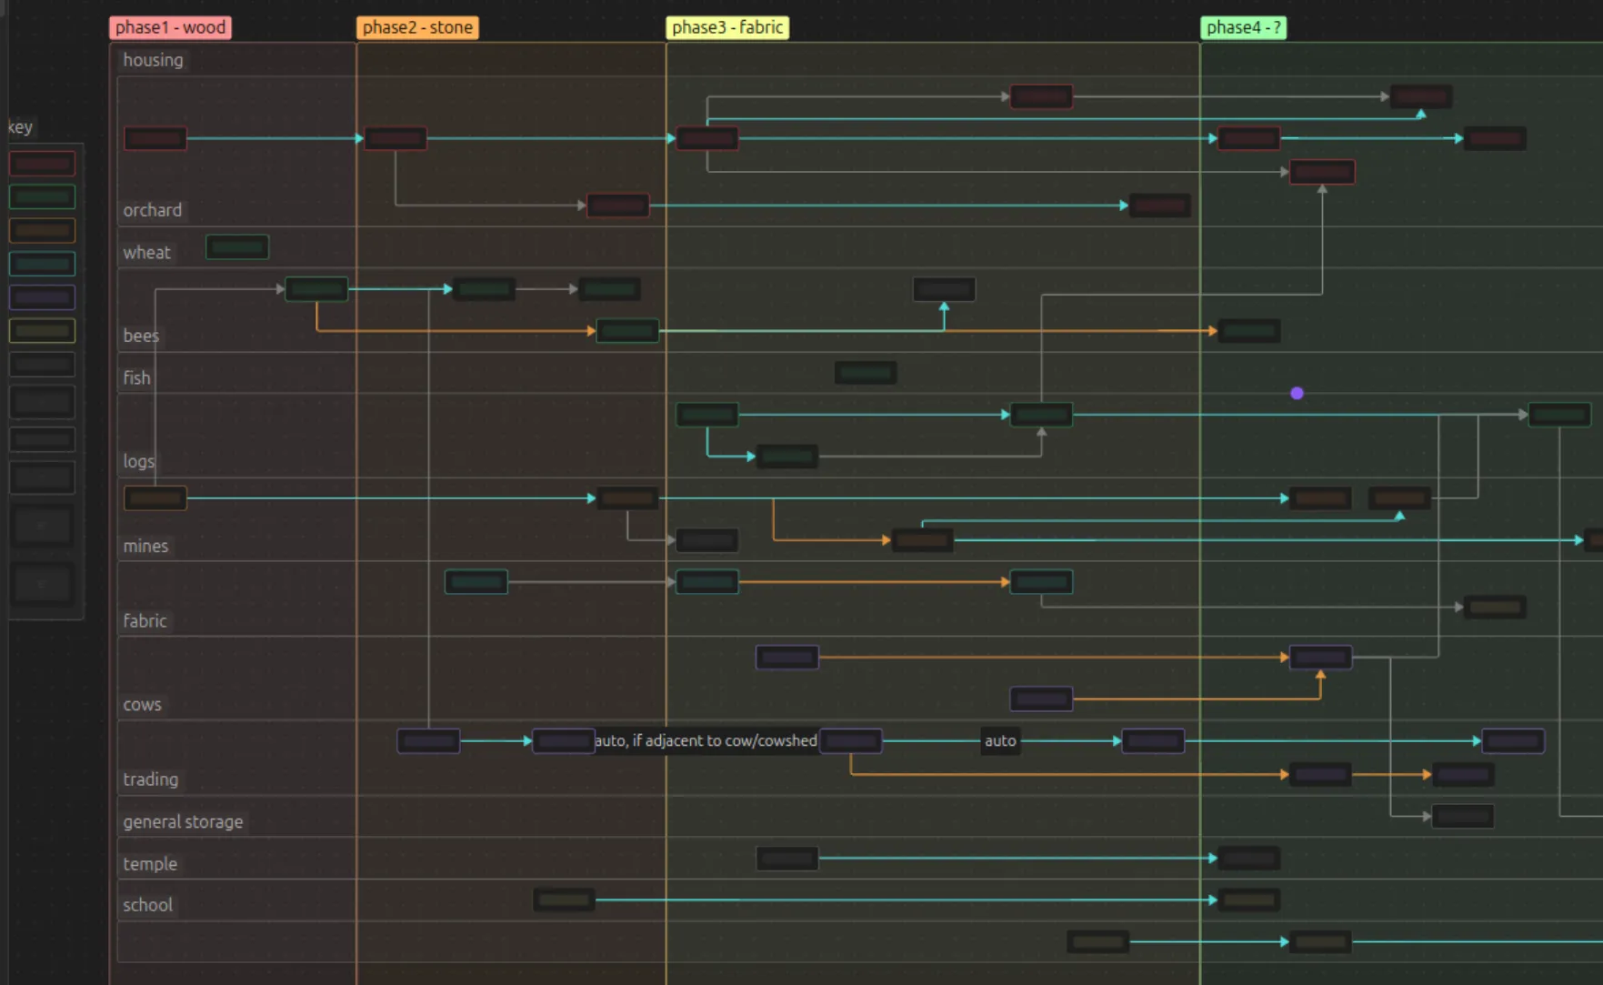Select the general storage row label
Viewport: 1603px width, 985px height.
pos(183,822)
